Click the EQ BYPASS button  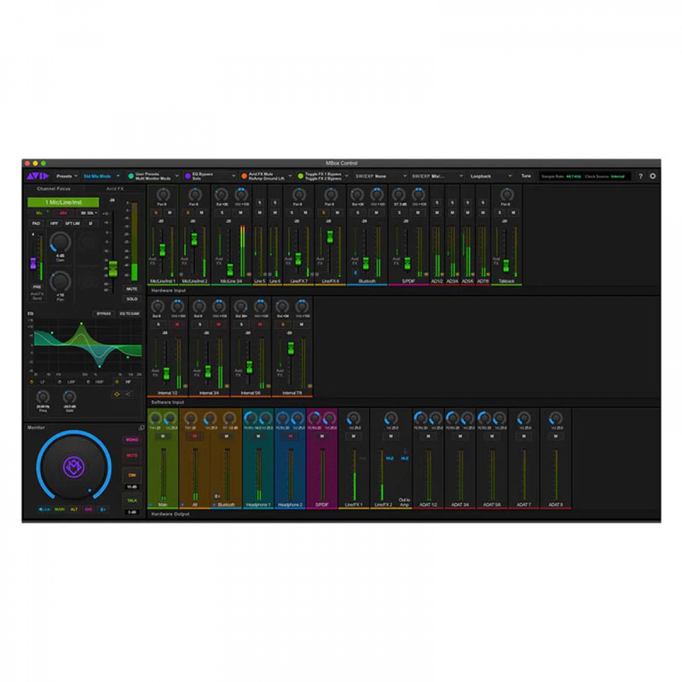click(103, 314)
